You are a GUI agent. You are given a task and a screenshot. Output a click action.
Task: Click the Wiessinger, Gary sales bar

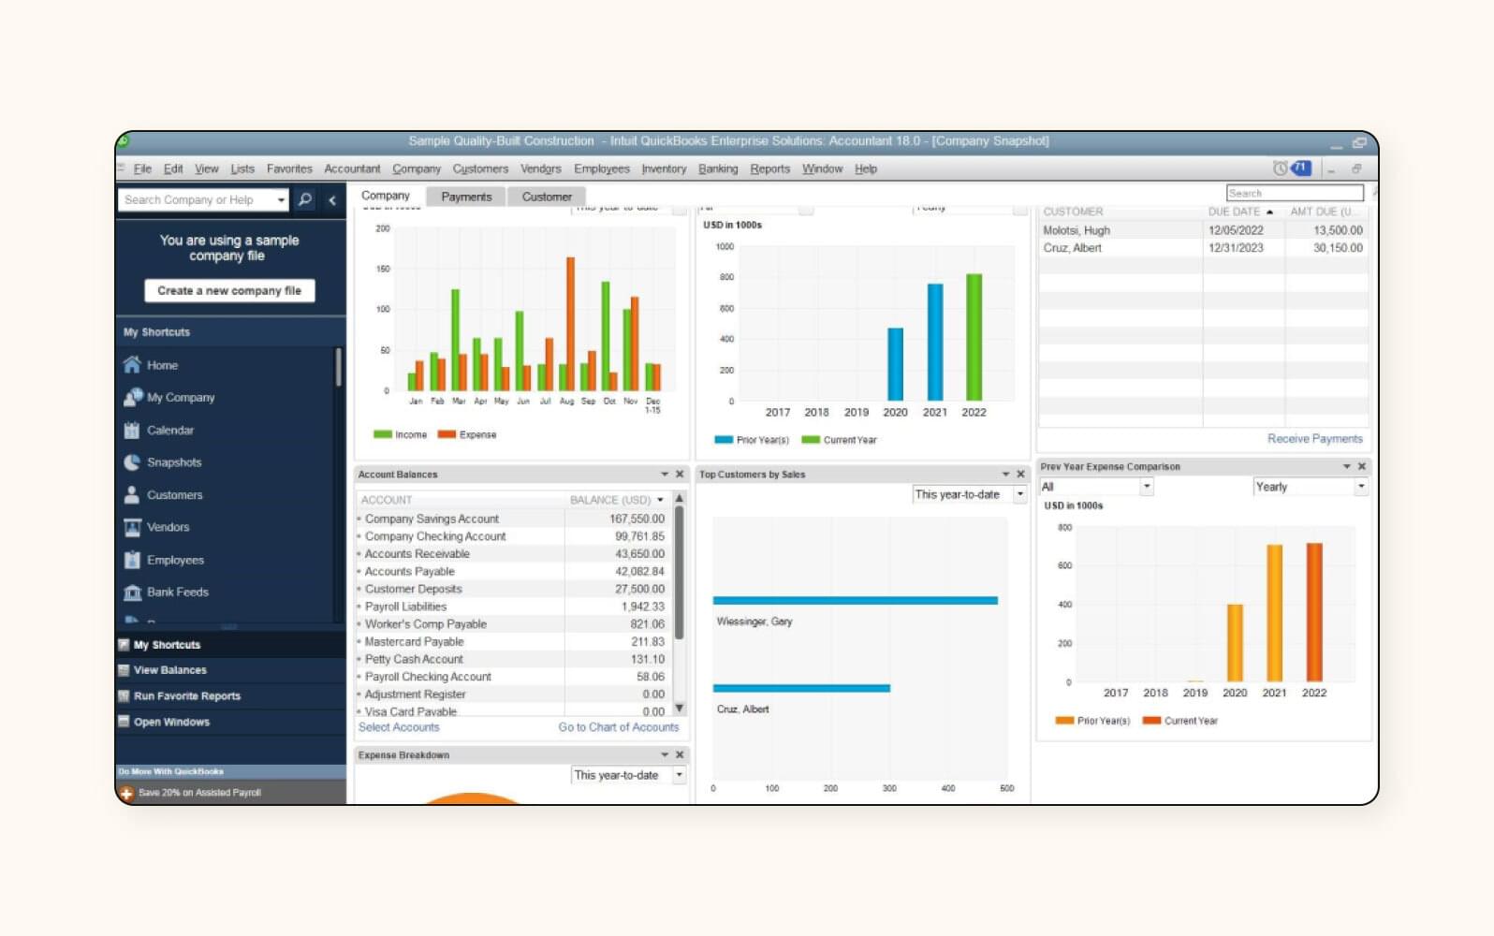[855, 601]
